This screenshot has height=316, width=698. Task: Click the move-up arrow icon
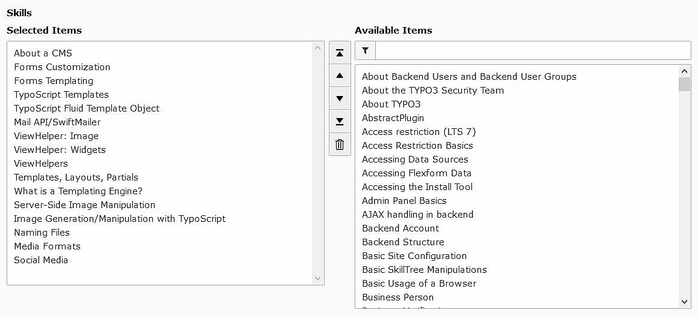[x=340, y=76]
